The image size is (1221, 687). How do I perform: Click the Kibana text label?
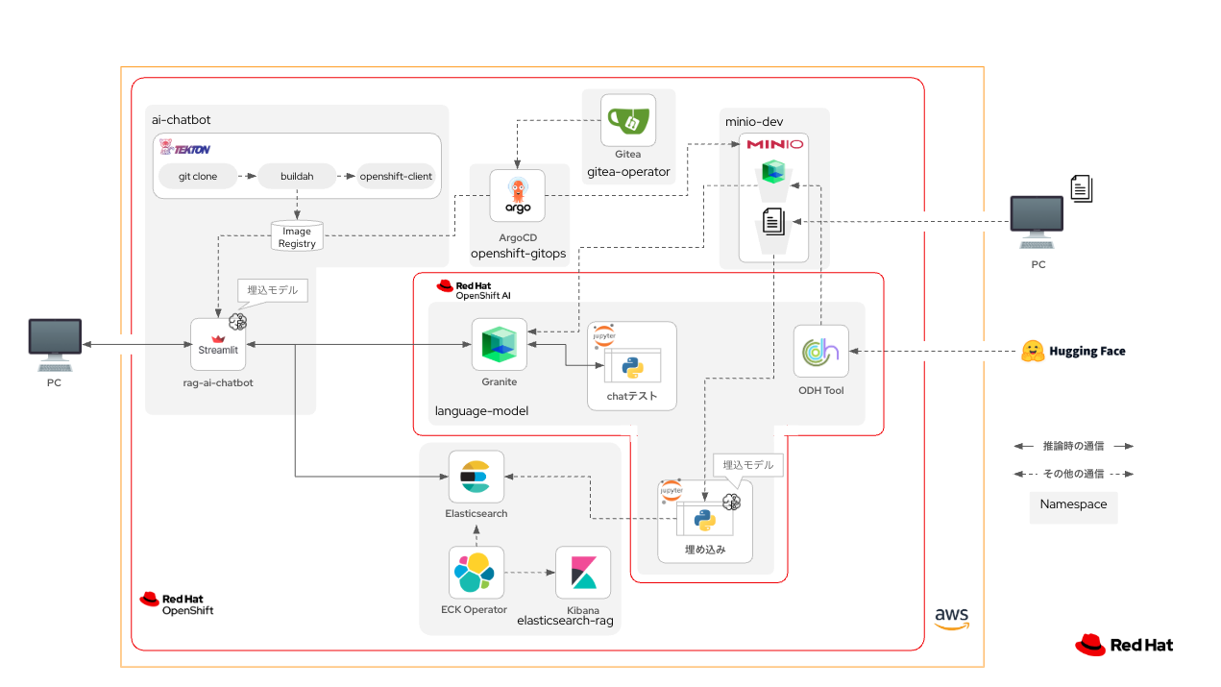583,609
